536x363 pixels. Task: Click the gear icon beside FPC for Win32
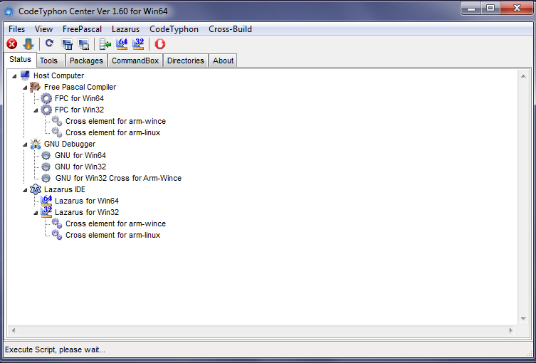[46, 110]
